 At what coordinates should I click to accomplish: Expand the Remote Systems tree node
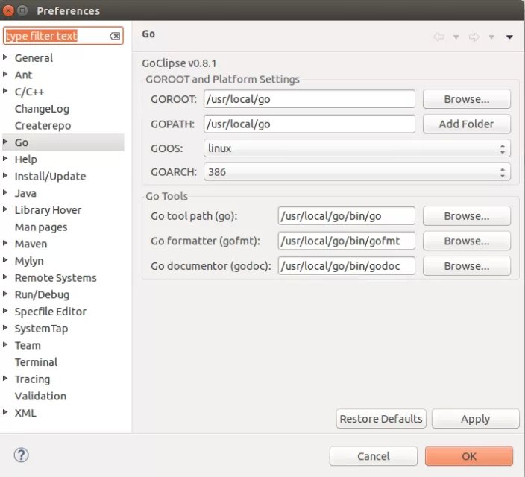5,277
